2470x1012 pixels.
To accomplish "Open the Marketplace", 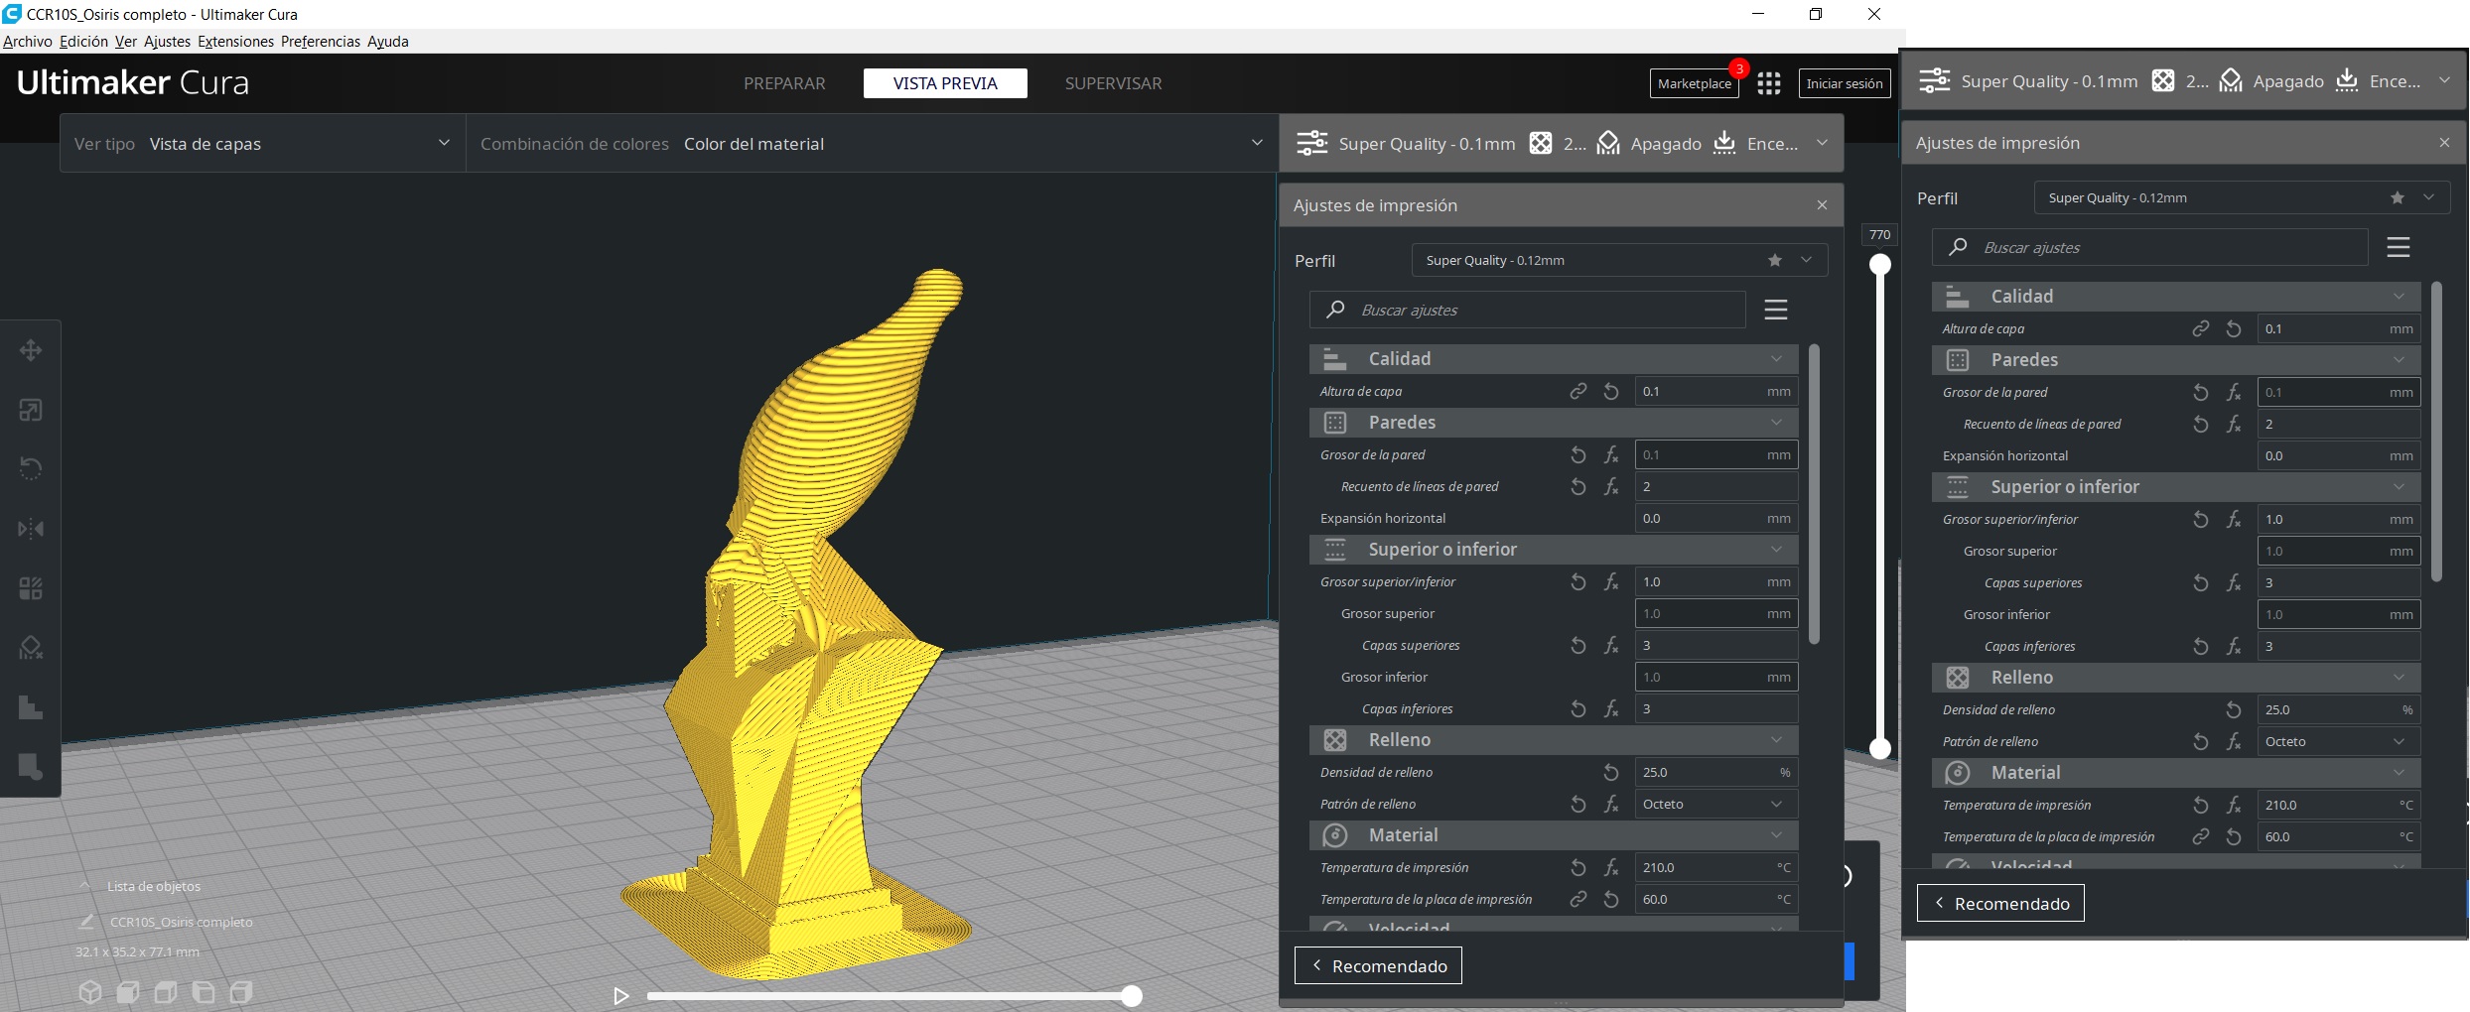I will (1694, 83).
